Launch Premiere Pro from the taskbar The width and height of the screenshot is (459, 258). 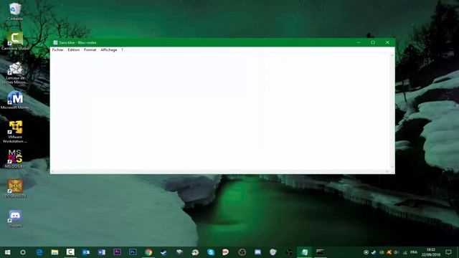click(117, 252)
